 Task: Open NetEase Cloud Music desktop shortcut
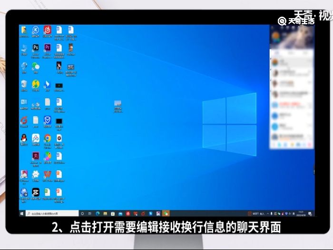pyautogui.click(x=48, y=30)
